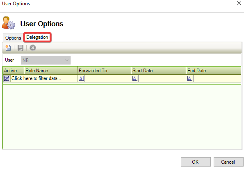Screen dimensions: 244x169
Task: Click the 'Click here to filter data' field
Action: (x=43, y=78)
